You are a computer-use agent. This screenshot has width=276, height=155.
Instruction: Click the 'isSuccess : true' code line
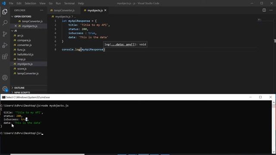coord(82,33)
